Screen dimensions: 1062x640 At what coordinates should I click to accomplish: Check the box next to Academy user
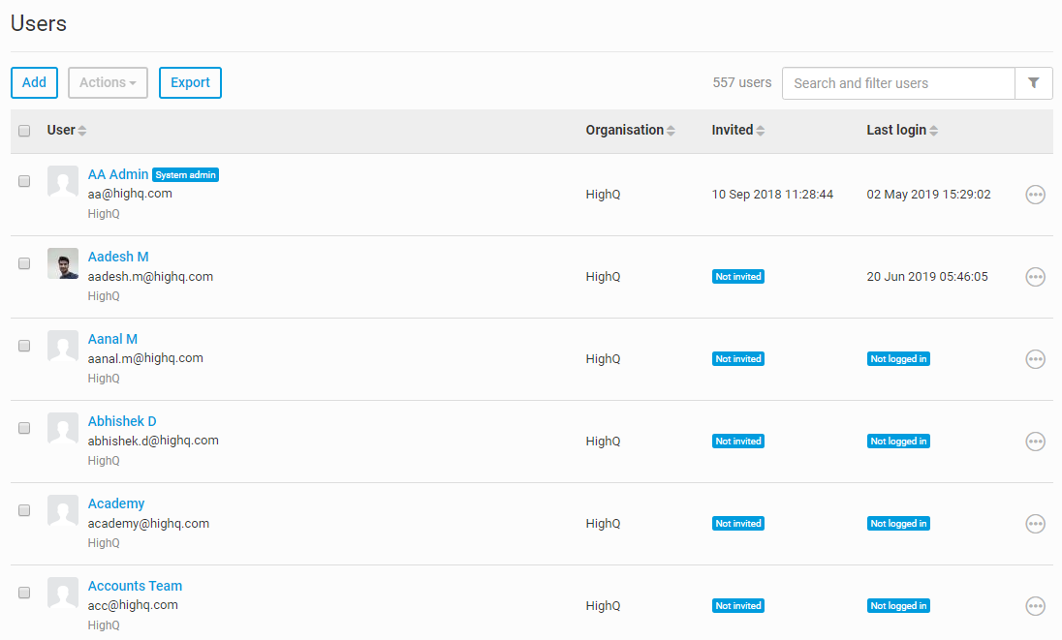24,510
